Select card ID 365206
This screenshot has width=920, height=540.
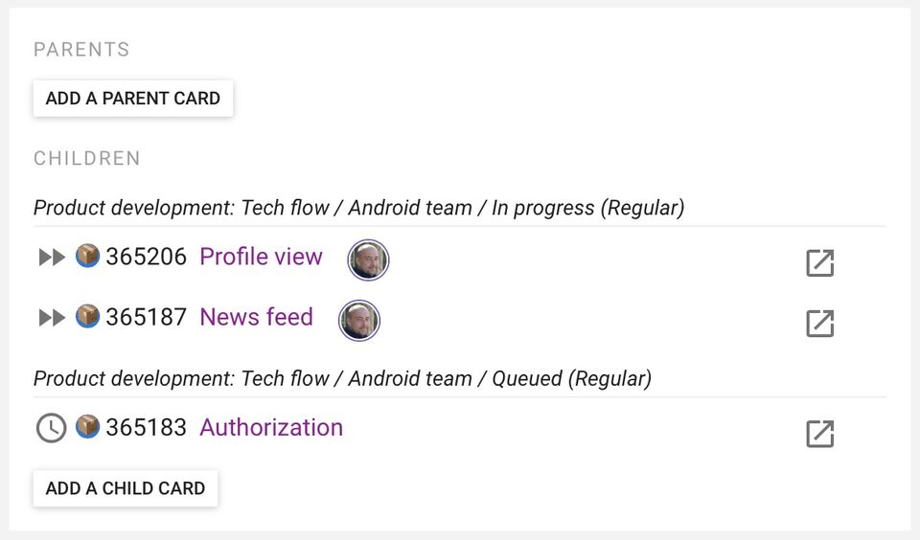(146, 257)
